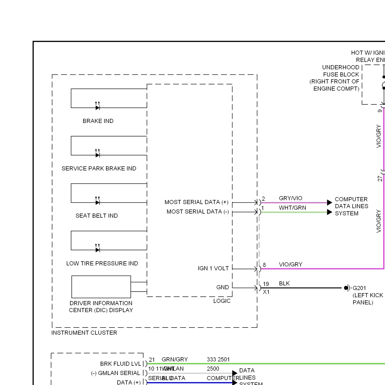Viewport: 385px width, 385px height.
Task: Click the GND label in logic block
Action: click(223, 287)
